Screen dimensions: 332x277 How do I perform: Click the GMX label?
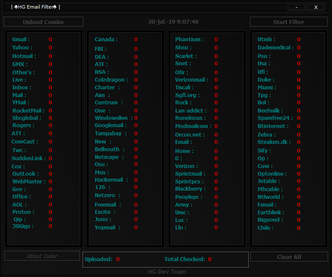[x=20, y=64]
